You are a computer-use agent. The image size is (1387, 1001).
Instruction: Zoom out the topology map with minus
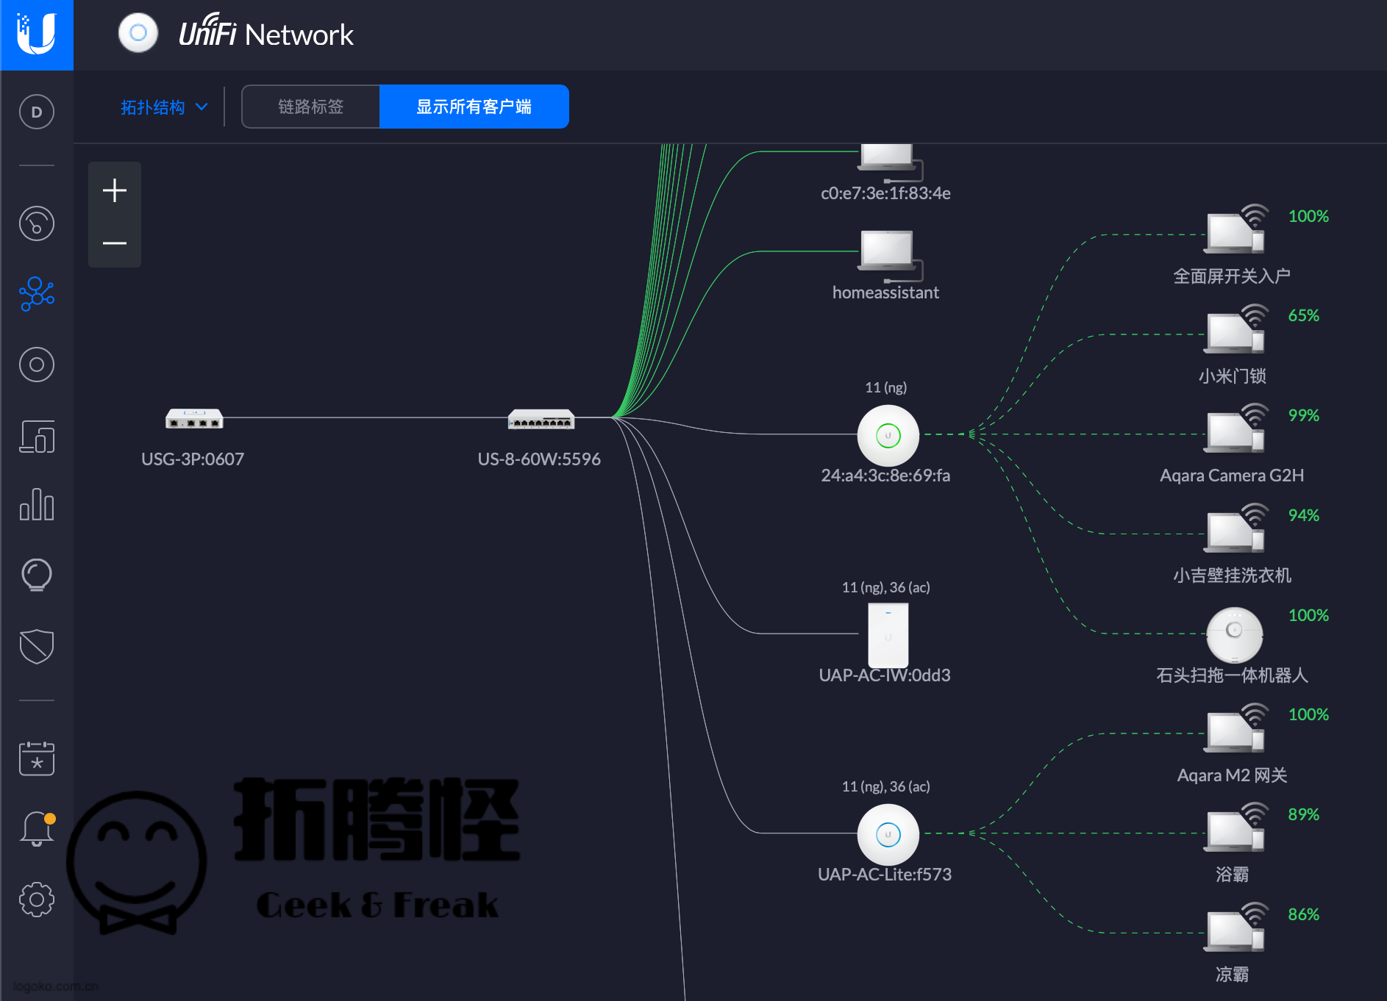pos(115,243)
